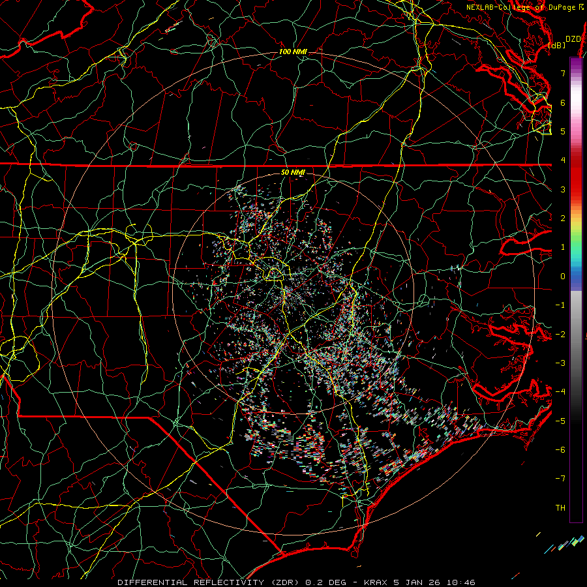Click the DZD legend title
This screenshot has width=587, height=587.
573,39
